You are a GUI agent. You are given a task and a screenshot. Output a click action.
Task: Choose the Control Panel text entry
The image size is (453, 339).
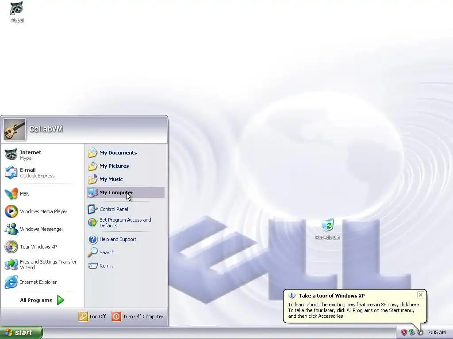pyautogui.click(x=114, y=209)
